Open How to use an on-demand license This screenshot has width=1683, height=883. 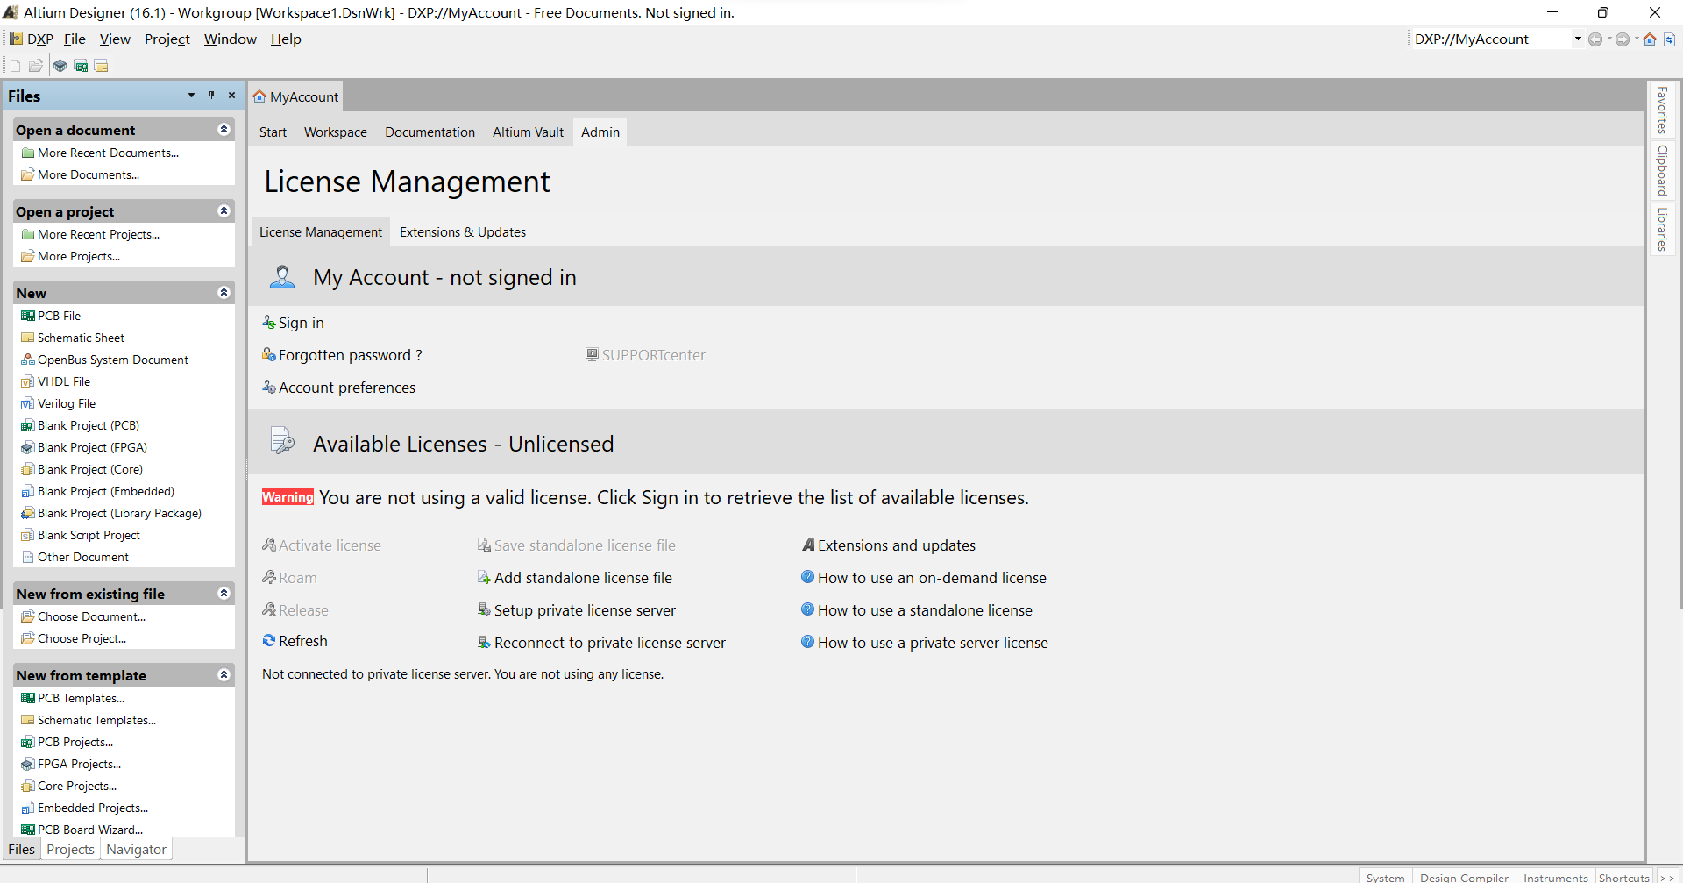[x=924, y=578]
